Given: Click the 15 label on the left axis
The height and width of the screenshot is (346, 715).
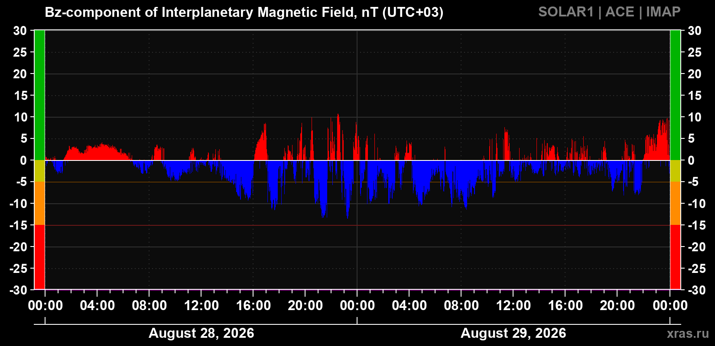Looking at the screenshot, I should click(20, 96).
